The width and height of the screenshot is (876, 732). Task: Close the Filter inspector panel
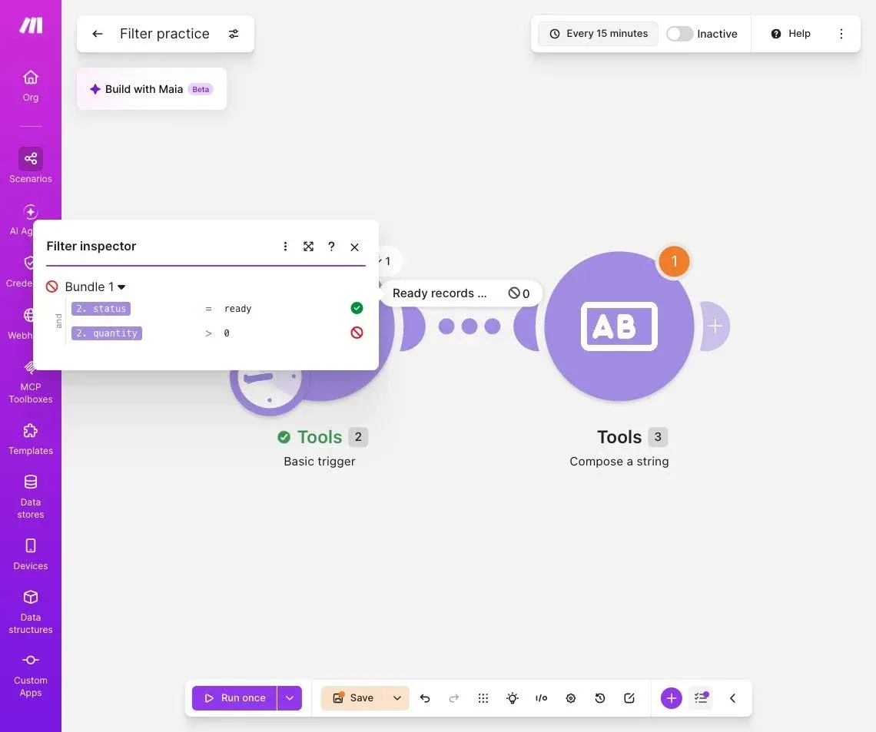pos(355,247)
